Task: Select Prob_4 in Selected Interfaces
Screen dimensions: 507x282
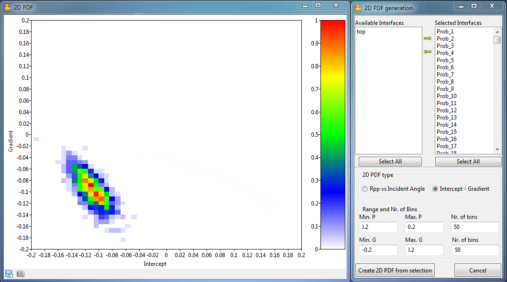Action: point(445,53)
